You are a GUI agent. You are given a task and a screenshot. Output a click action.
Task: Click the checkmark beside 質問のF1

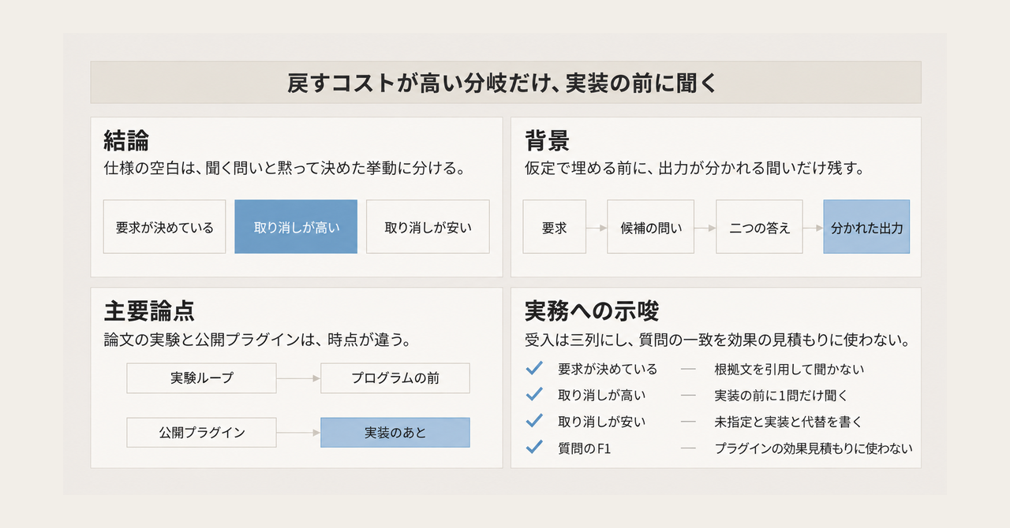[x=534, y=448]
